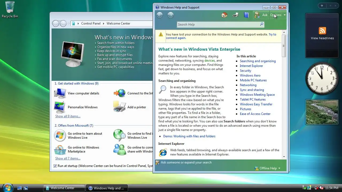Click Show all 9 items link
Viewport: 342px width, 192px height.
[x=68, y=116]
